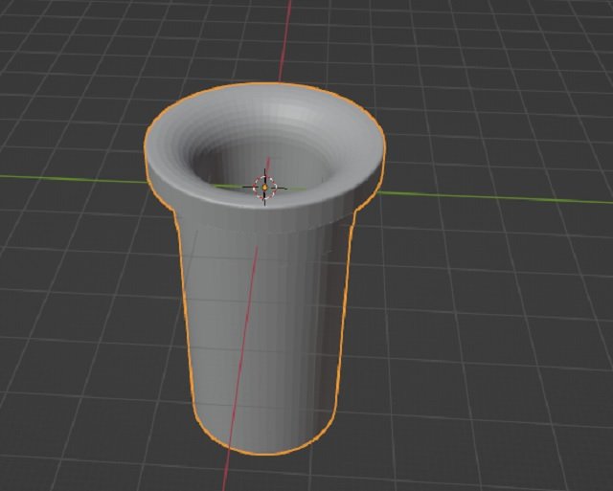Click the green axis line right of the cup
The height and width of the screenshot is (491, 613).
pos(498,196)
